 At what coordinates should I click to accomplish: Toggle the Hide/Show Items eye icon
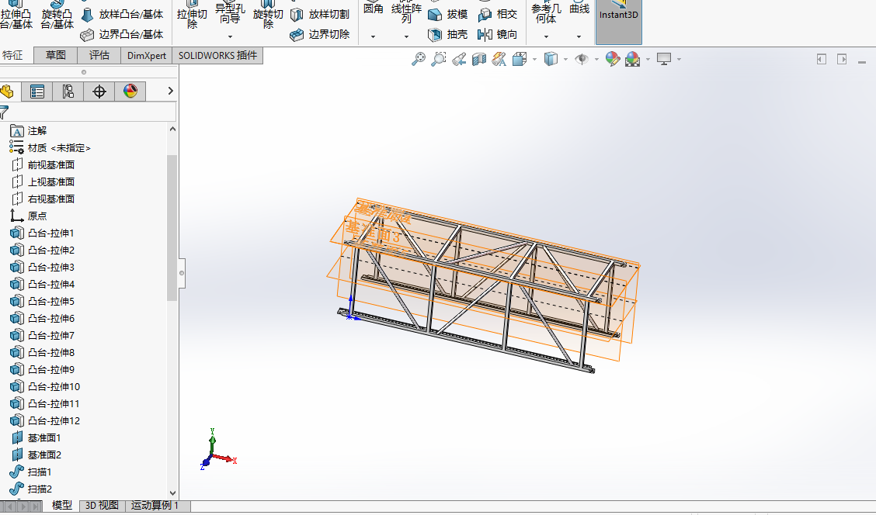pyautogui.click(x=580, y=59)
